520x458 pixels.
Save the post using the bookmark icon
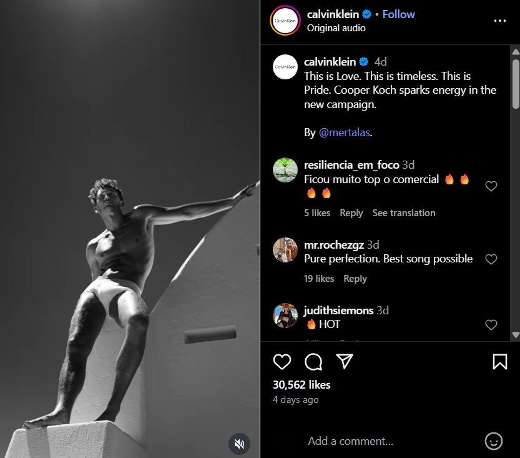(x=499, y=362)
